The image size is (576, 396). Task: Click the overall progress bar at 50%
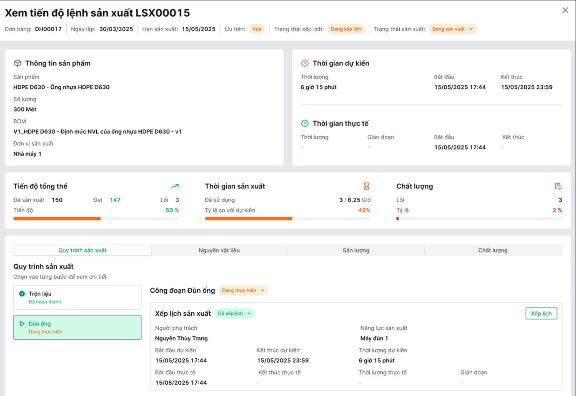96,218
